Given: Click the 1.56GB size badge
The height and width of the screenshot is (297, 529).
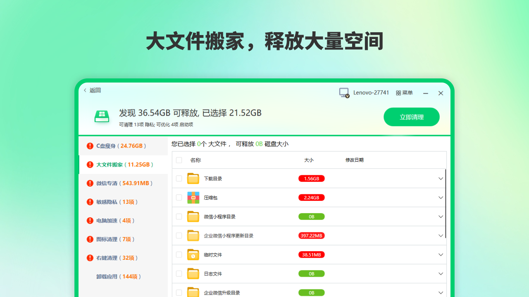Looking at the screenshot, I should pos(312,179).
